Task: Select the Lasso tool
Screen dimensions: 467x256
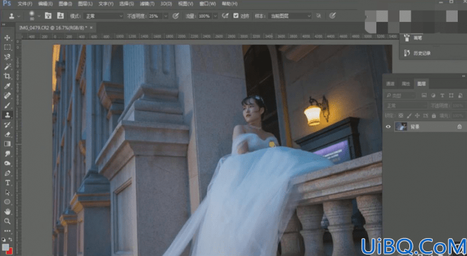Action: point(7,57)
